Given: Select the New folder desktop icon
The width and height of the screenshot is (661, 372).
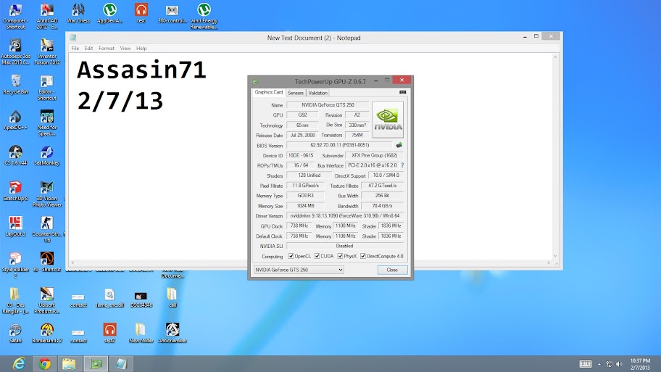Looking at the screenshot, I should (x=141, y=333).
